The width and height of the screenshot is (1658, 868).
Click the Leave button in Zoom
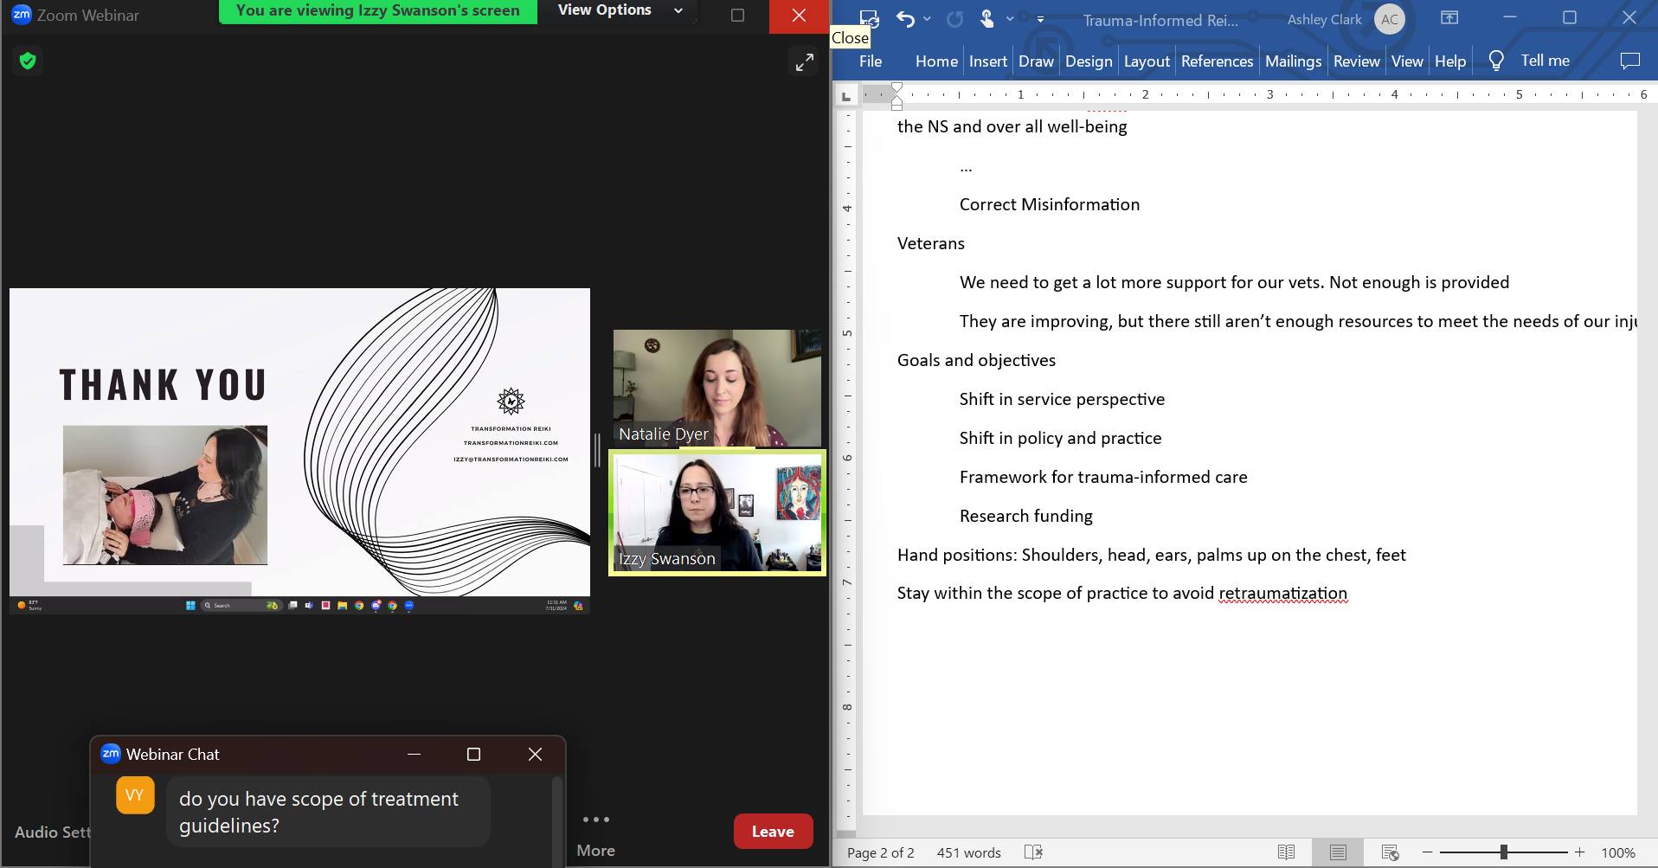point(773,831)
